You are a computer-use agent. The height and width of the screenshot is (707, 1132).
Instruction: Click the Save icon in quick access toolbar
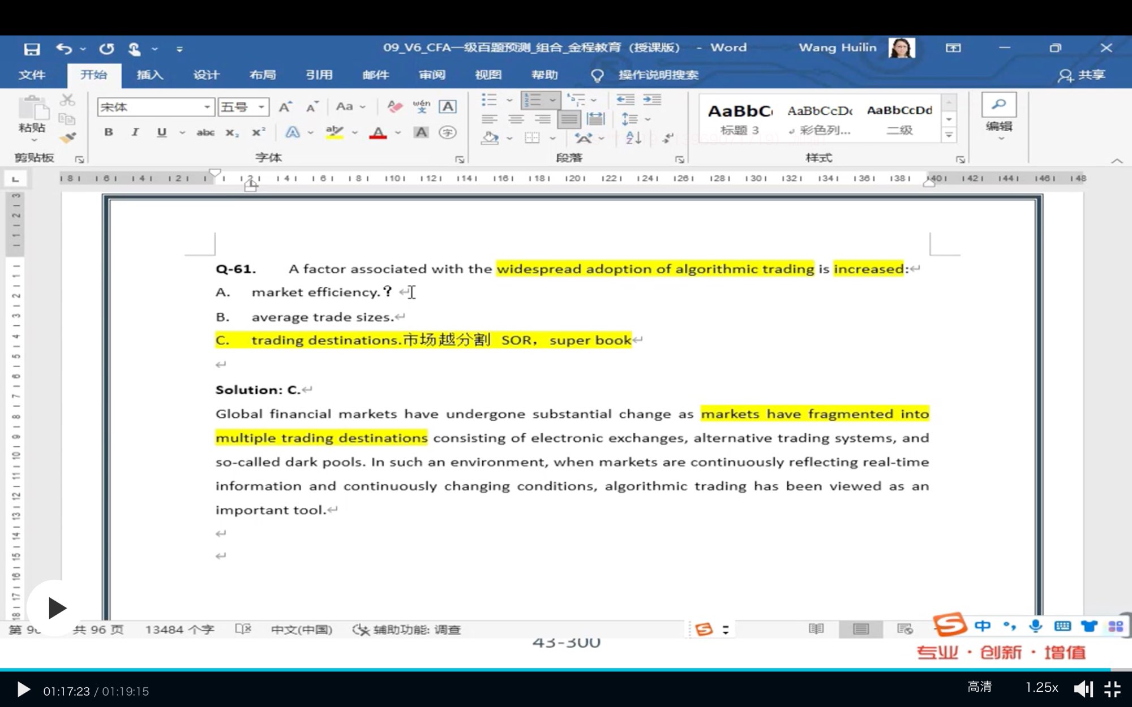pyautogui.click(x=32, y=49)
